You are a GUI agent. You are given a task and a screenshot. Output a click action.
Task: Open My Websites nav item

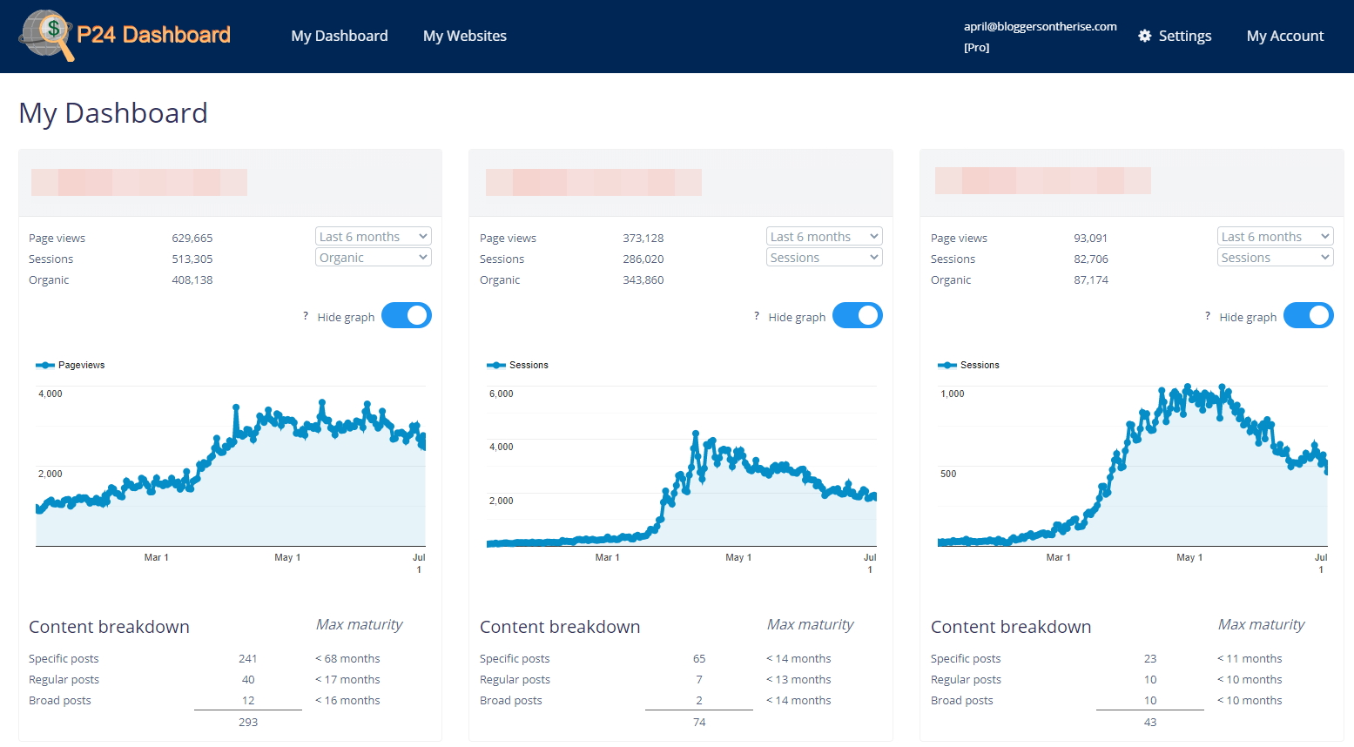[x=465, y=36]
